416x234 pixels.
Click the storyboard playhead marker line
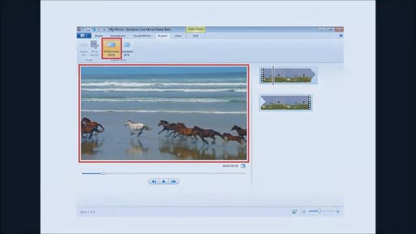(x=273, y=75)
